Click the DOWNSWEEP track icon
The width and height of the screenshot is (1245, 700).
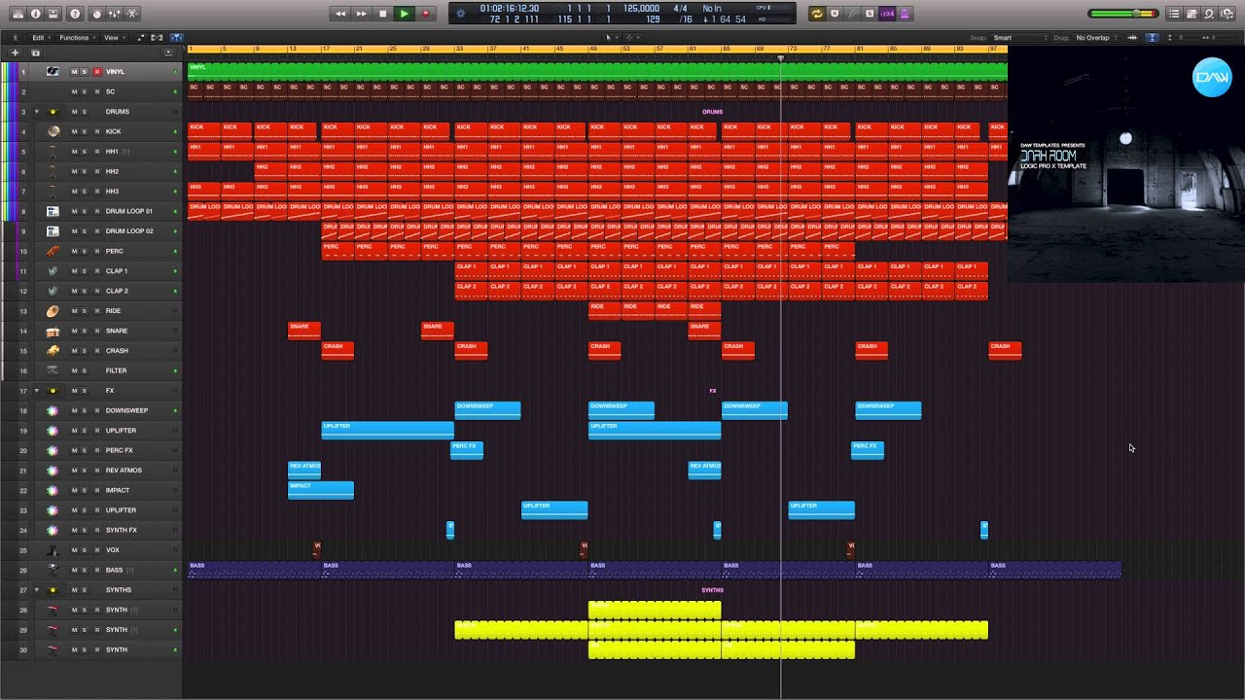click(x=53, y=410)
